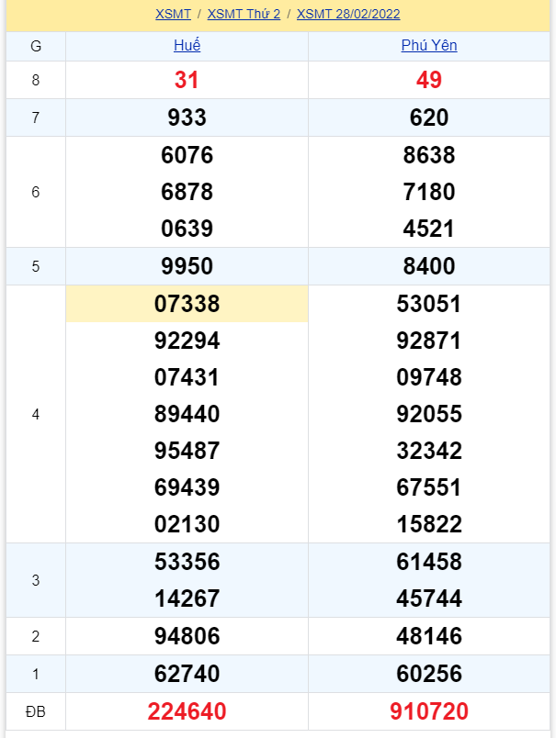
Task: Open the XSMT breadcrumb link
Action: pyautogui.click(x=173, y=14)
